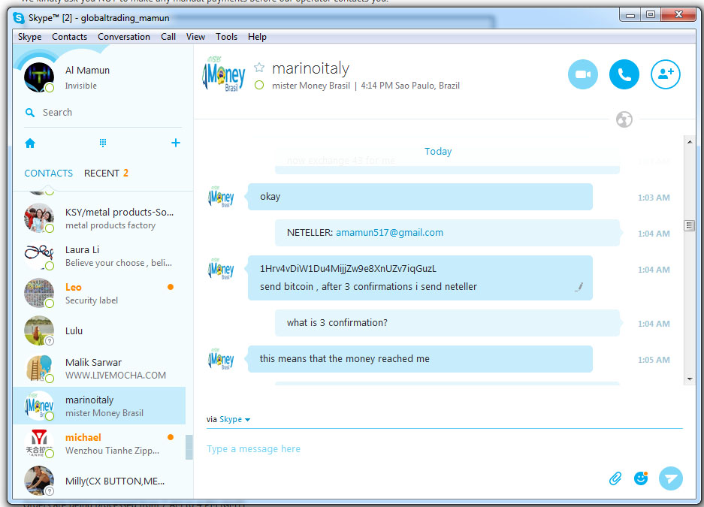This screenshot has width=704, height=507.
Task: Click the Invisible status under Al Mamun
Action: pyautogui.click(x=81, y=86)
